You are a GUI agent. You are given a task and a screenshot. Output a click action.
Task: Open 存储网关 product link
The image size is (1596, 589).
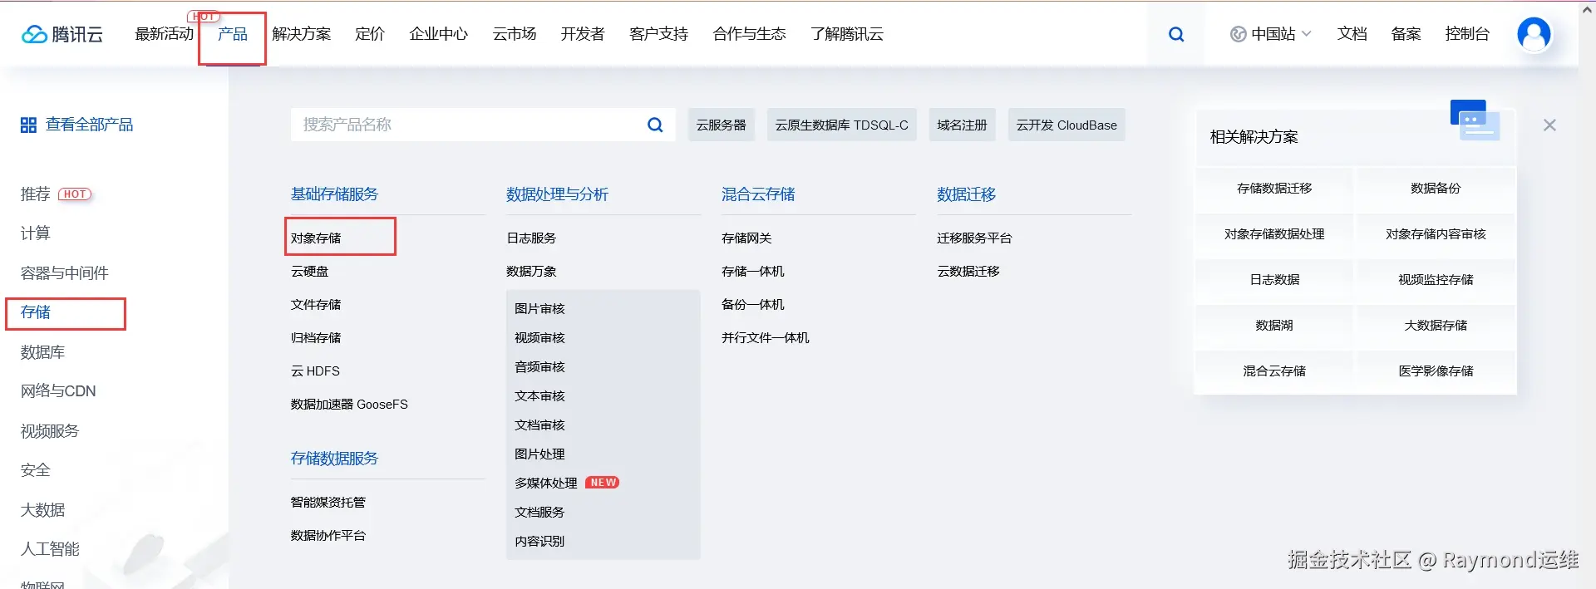[746, 238]
